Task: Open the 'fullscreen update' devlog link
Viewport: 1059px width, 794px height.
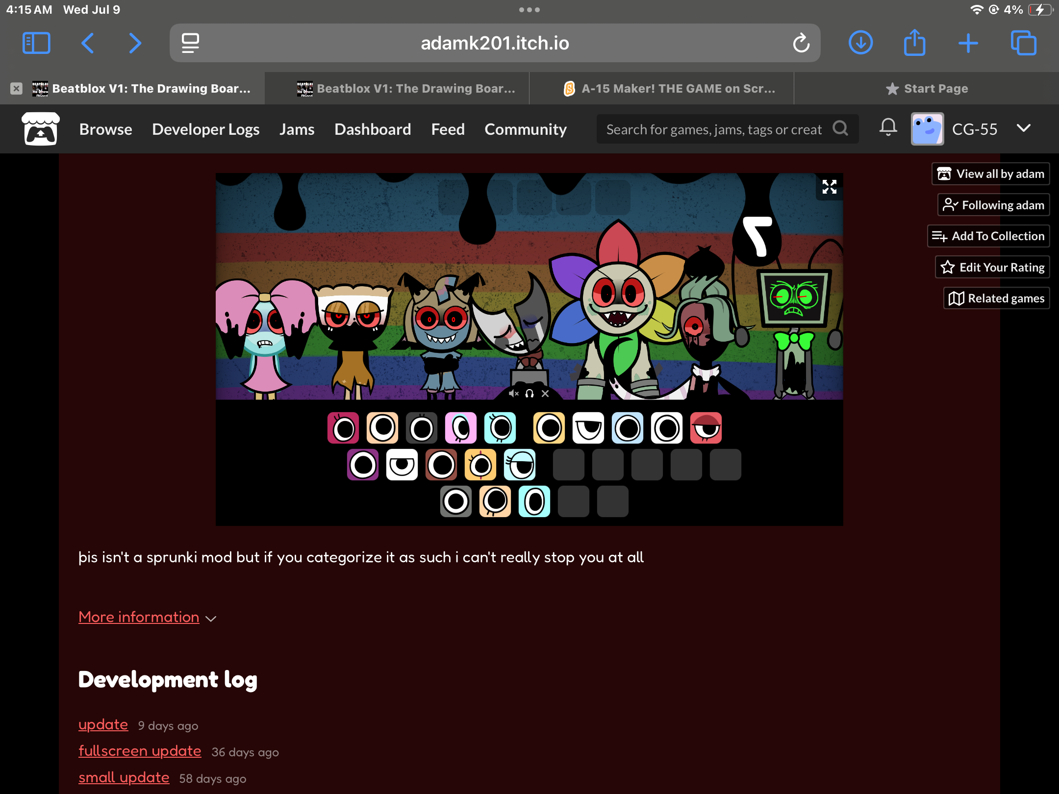Action: (x=140, y=751)
